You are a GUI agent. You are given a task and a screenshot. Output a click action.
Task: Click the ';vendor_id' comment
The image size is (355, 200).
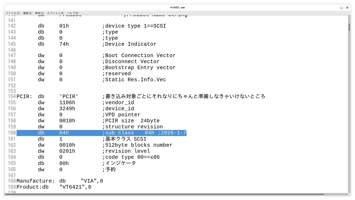coord(118,103)
